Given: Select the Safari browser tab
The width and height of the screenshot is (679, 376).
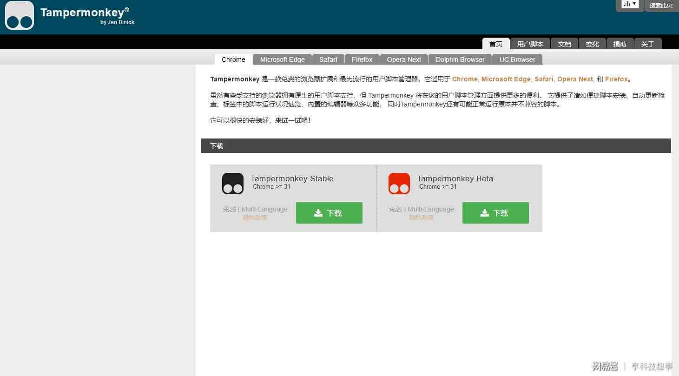Looking at the screenshot, I should [328, 59].
